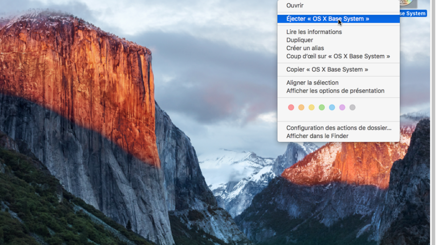Apply the red tag color
Viewport: 436px width, 245px height.
[291, 107]
